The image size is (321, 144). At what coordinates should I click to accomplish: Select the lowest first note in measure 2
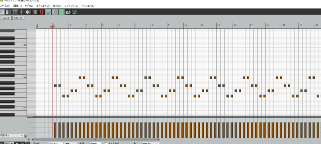click(63, 96)
